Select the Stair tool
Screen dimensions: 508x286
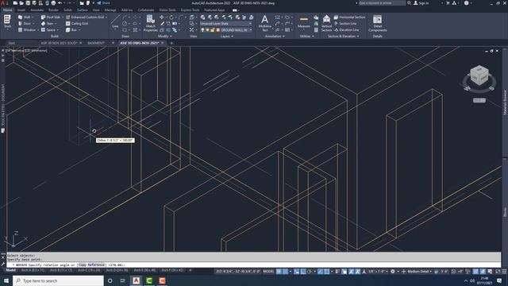click(48, 24)
